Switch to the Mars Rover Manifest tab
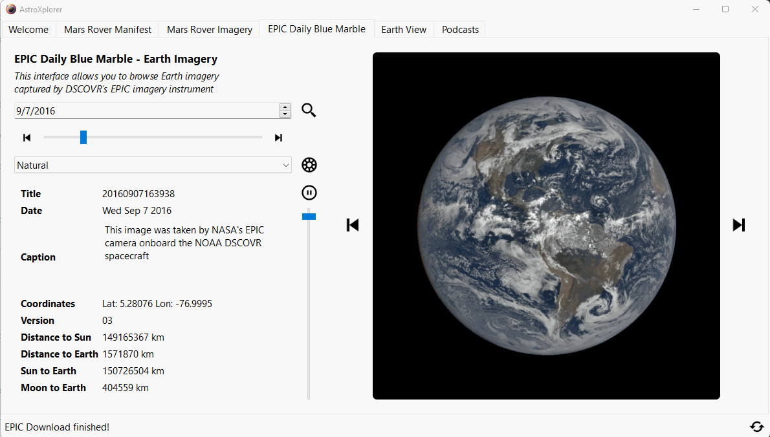The image size is (770, 437). pos(107,30)
